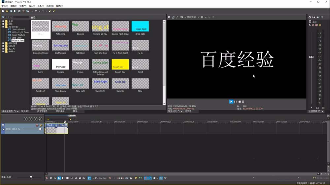
Task: Expand the 全部 folder in plugin tree
Action: [3, 21]
